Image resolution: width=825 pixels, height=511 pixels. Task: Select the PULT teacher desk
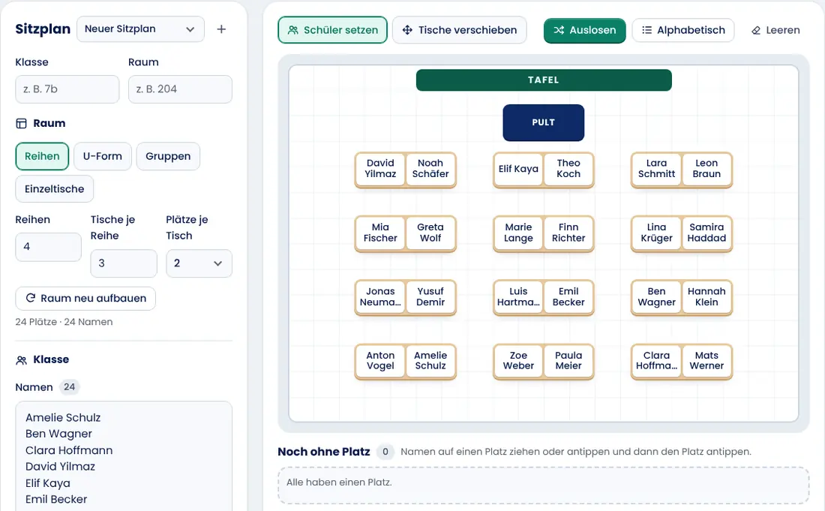[x=544, y=122]
